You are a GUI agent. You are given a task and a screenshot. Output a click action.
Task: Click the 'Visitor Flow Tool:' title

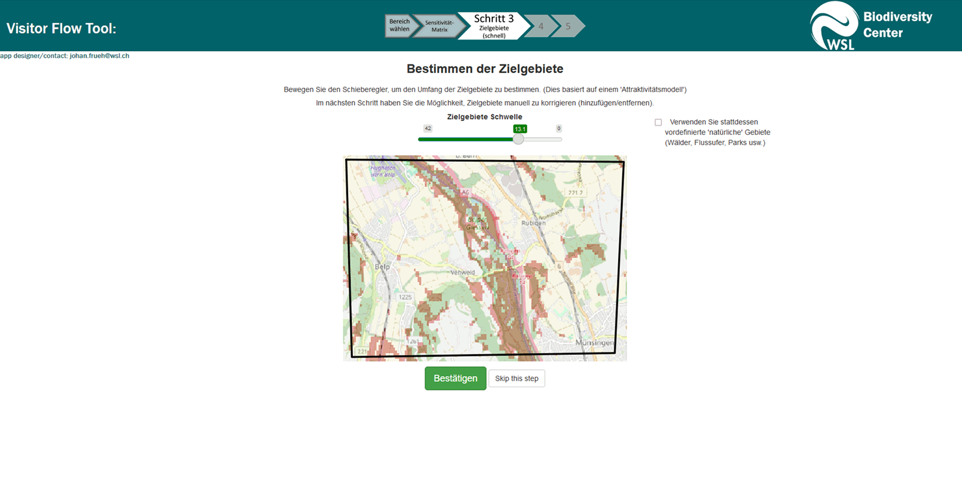tap(61, 28)
